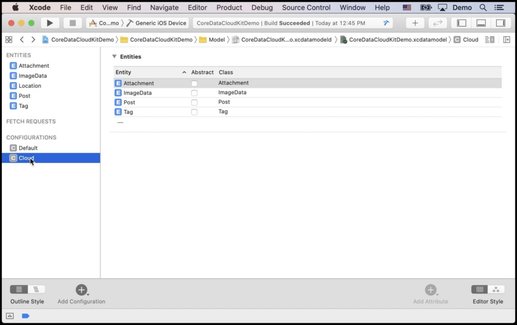Hide the navigator panel
This screenshot has height=325, width=517.
tap(462, 23)
